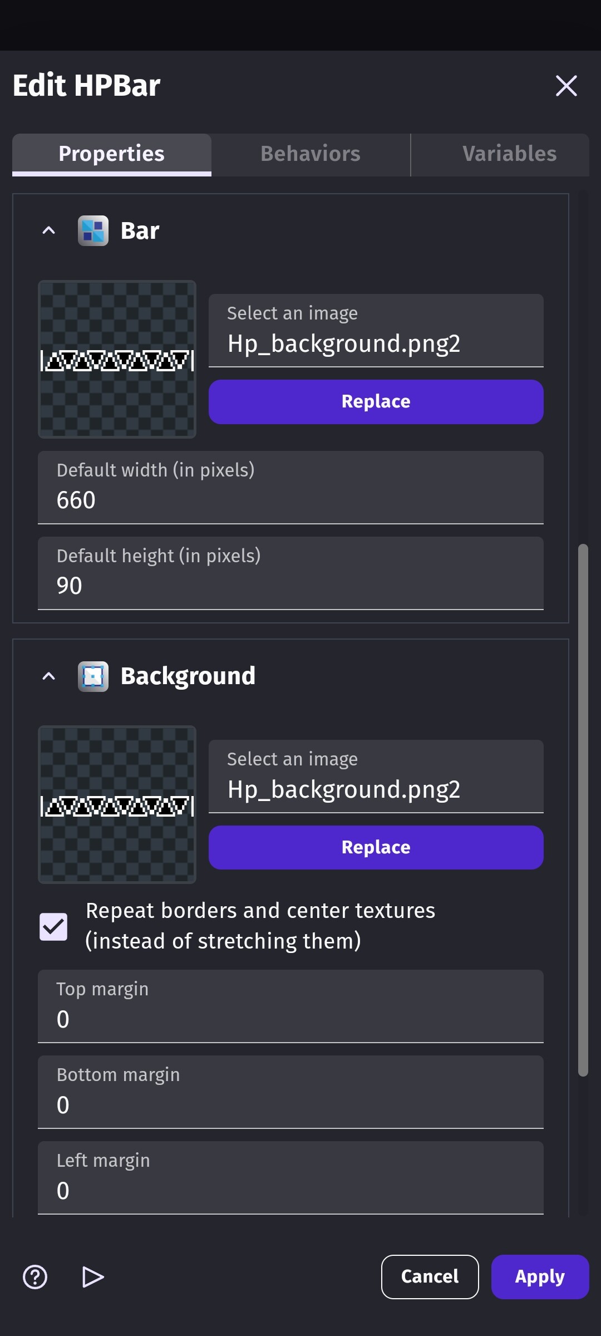Edit the Default height value
This screenshot has width=601, height=1336.
coord(290,584)
